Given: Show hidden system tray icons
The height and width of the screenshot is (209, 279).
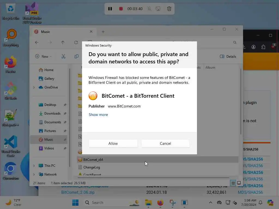Looking at the screenshot, I should point(211,202).
